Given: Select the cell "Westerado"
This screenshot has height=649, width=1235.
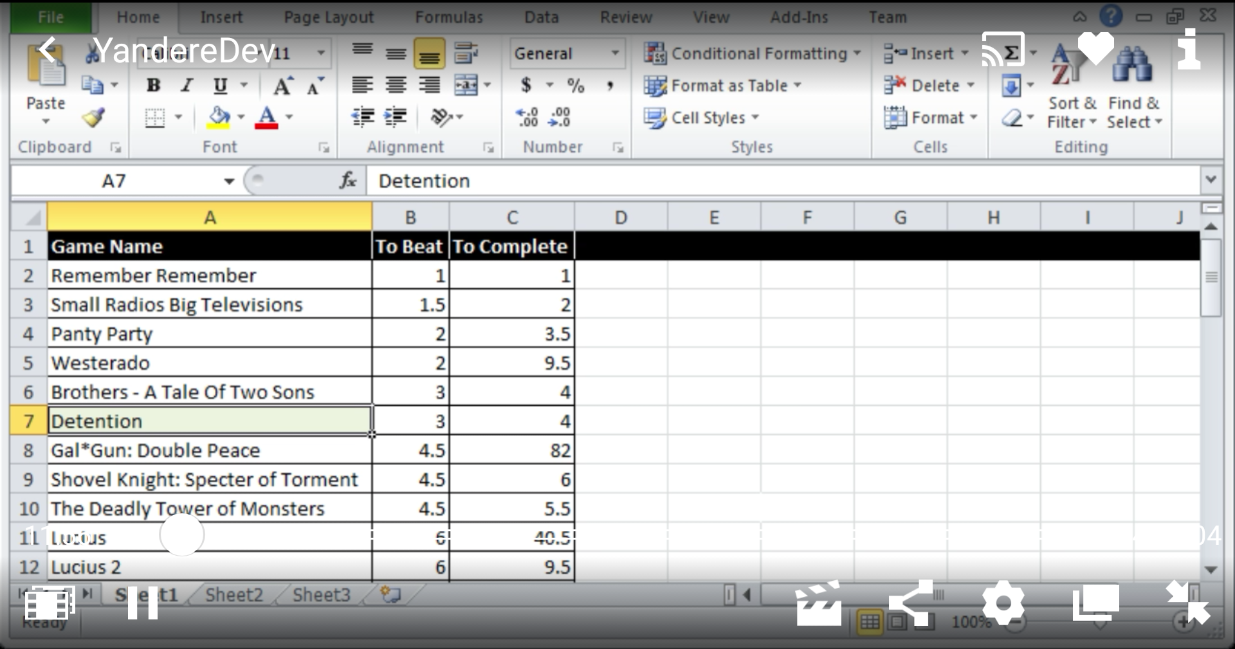Looking at the screenshot, I should click(x=210, y=363).
